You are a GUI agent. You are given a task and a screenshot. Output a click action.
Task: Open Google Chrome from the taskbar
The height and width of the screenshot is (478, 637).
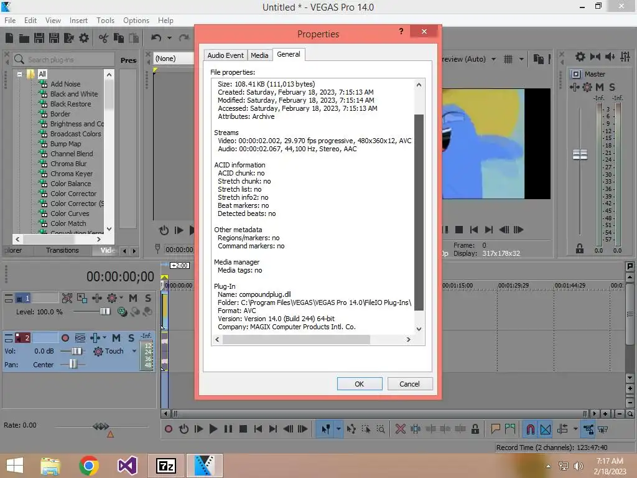pos(89,466)
